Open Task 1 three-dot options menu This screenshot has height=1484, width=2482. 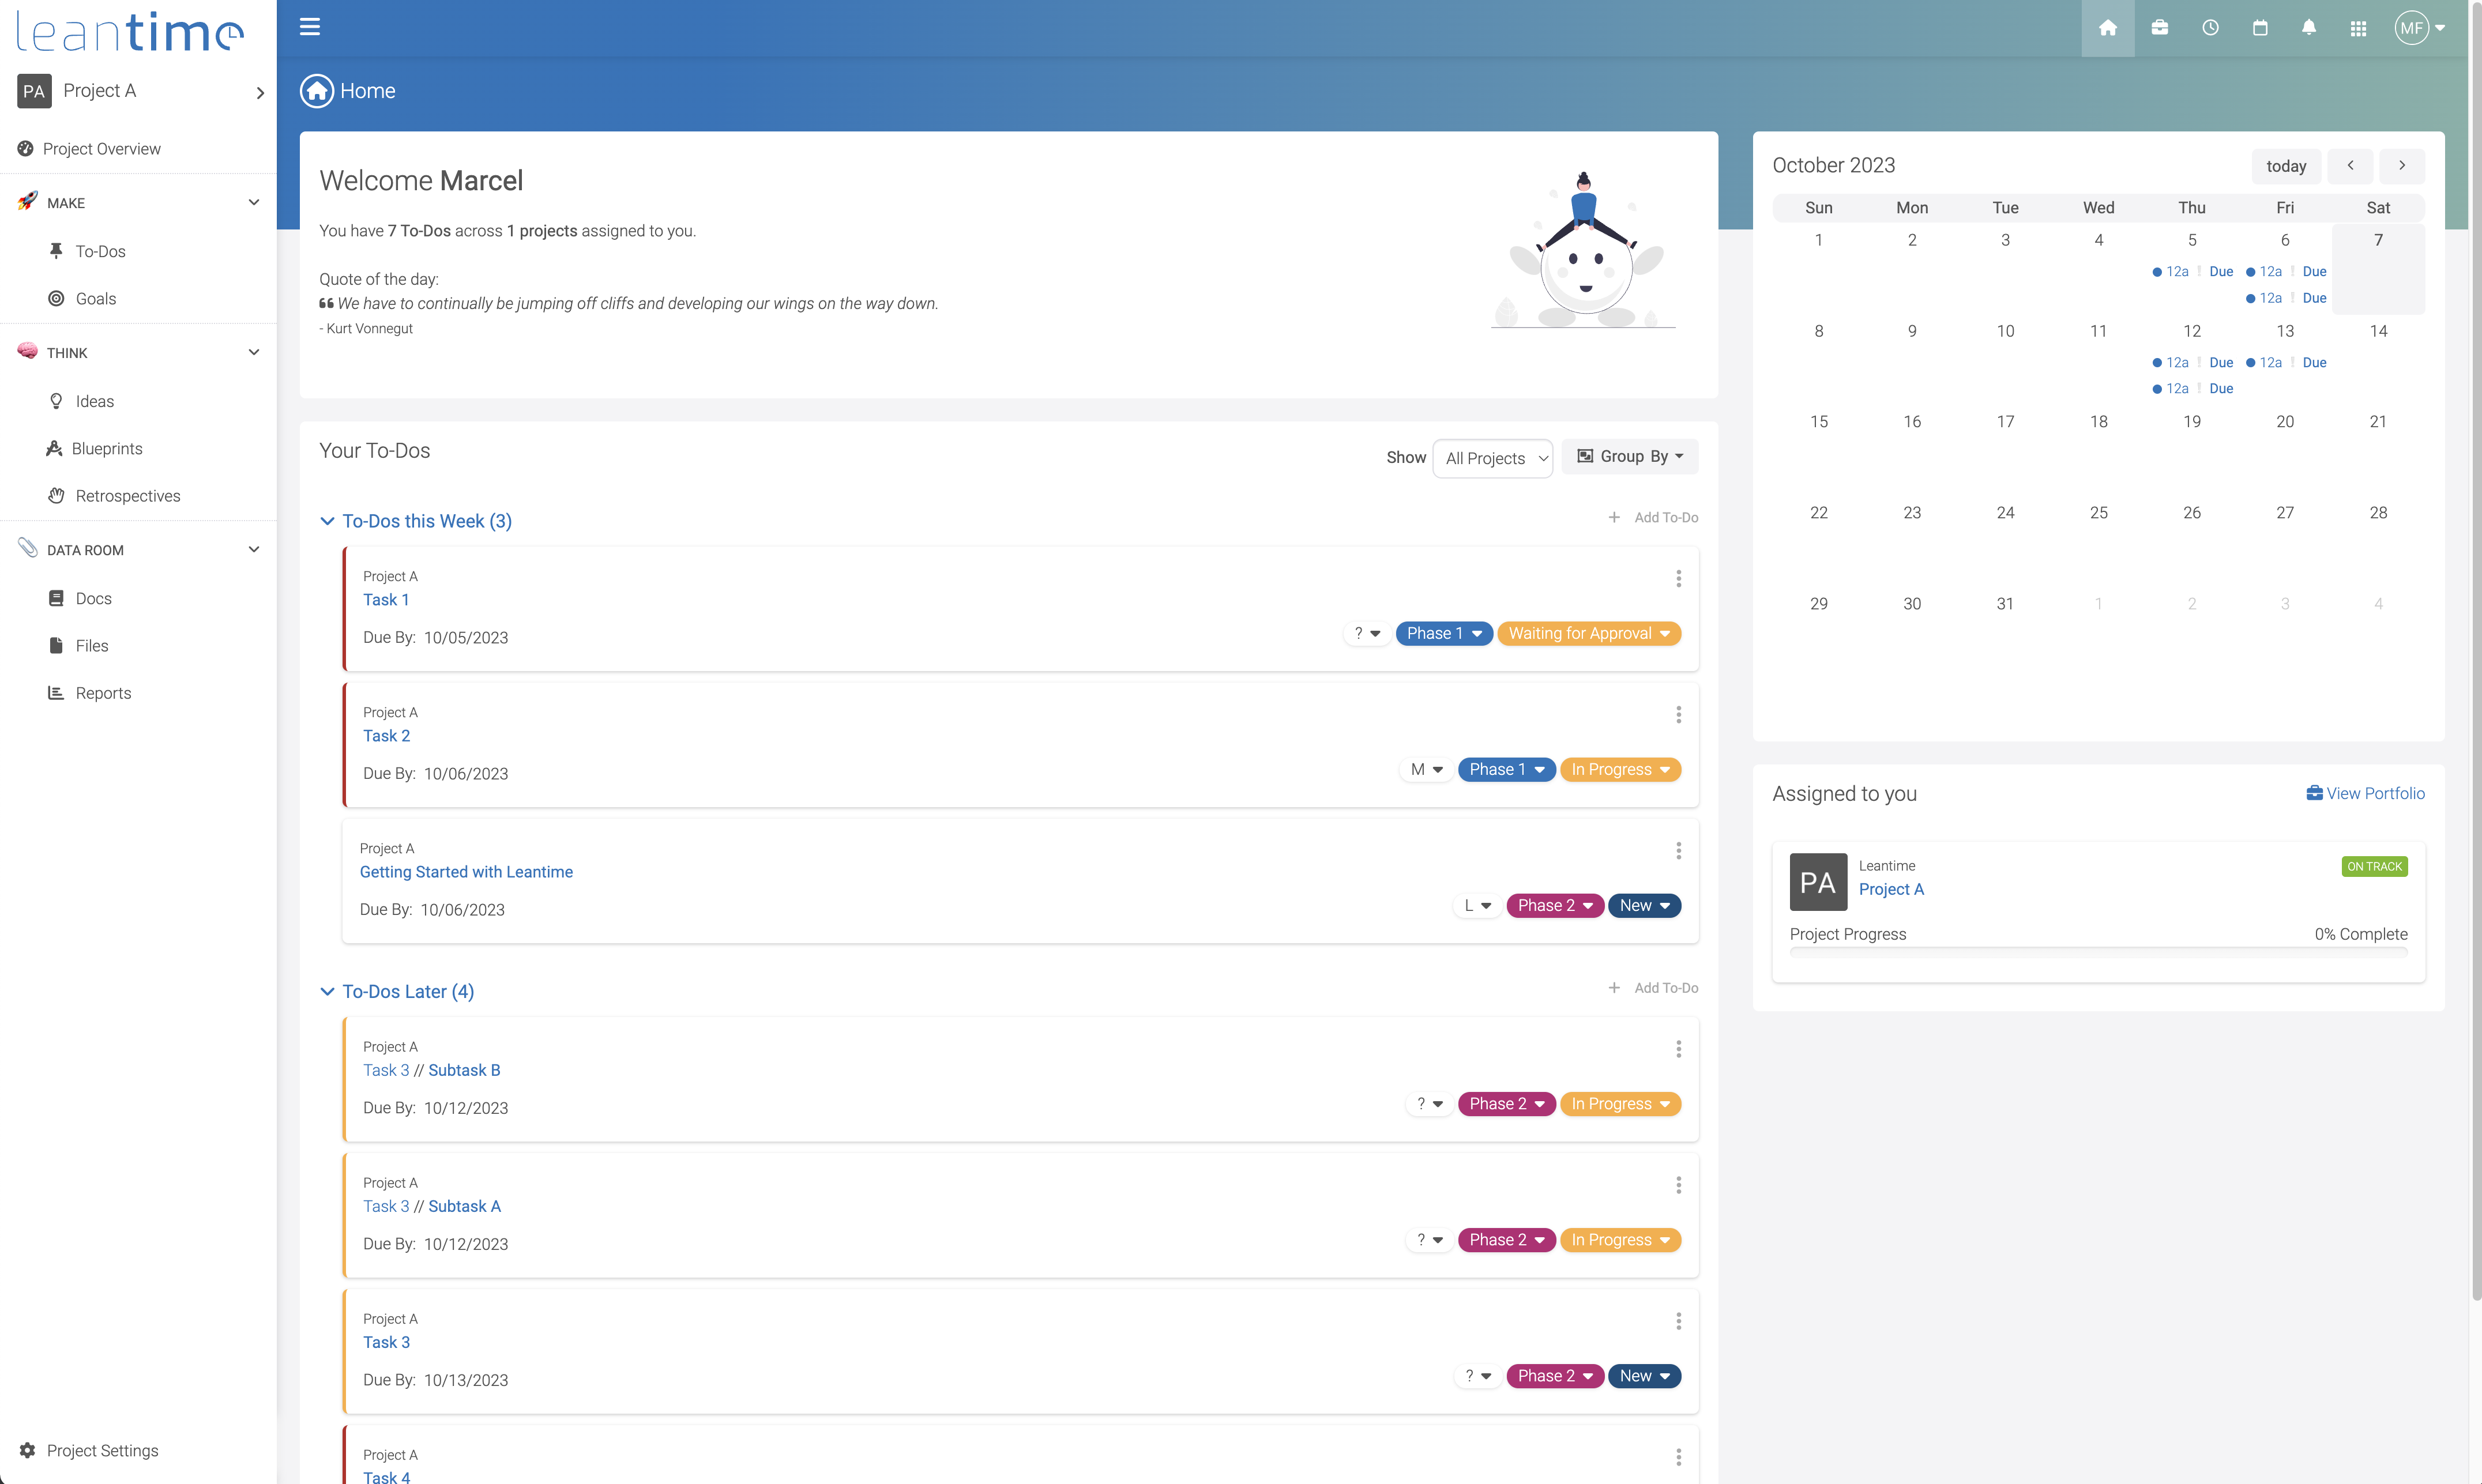coord(1678,579)
